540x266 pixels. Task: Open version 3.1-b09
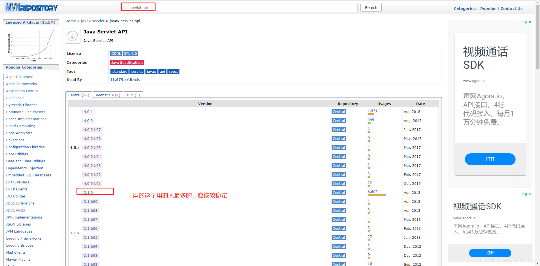click(x=90, y=202)
